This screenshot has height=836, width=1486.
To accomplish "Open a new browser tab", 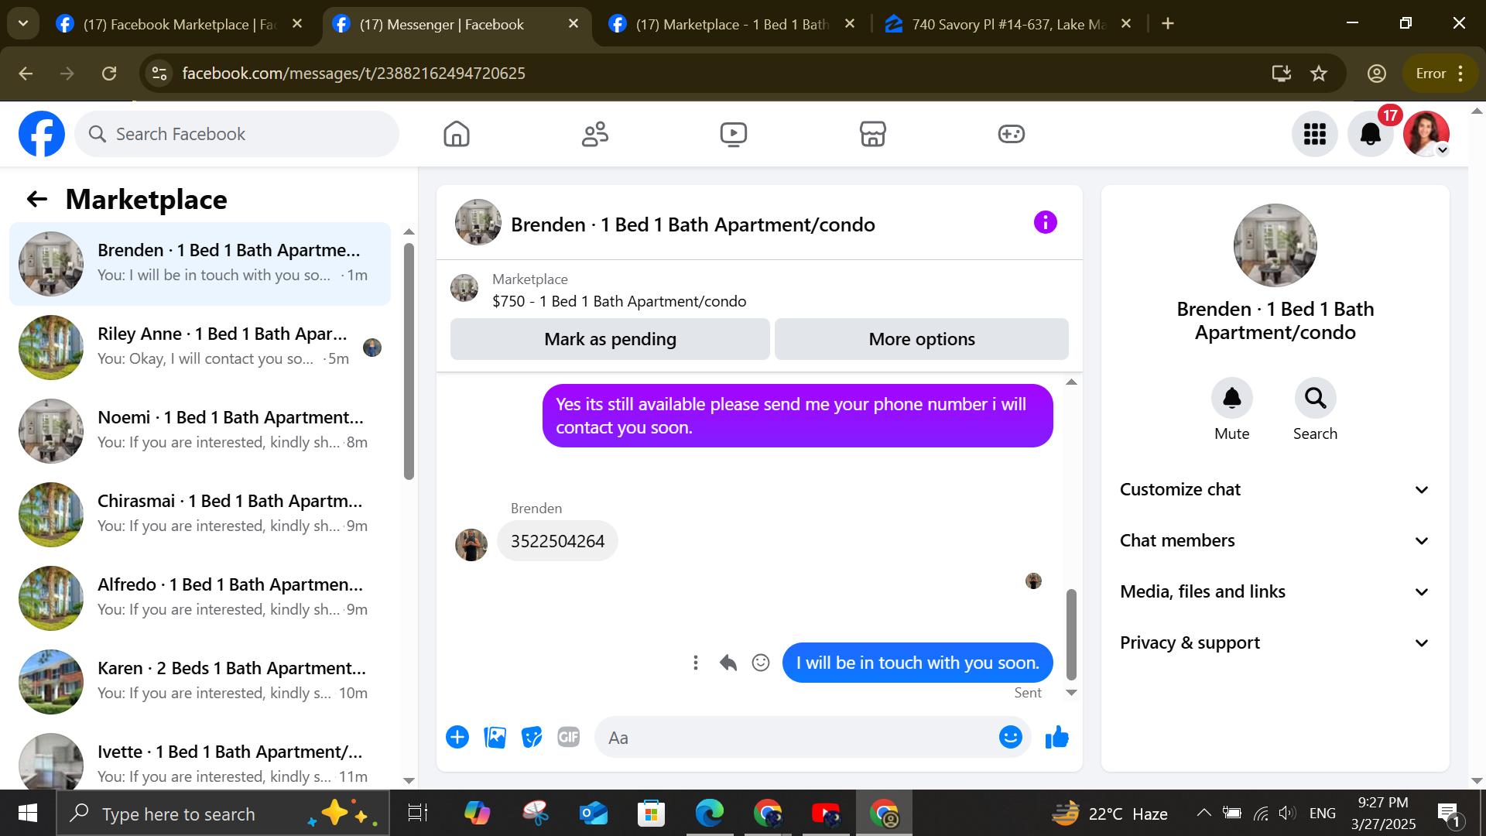I will (1168, 24).
